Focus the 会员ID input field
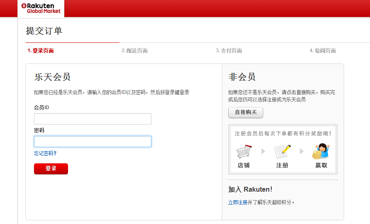The height and width of the screenshot is (224, 370). [92, 119]
